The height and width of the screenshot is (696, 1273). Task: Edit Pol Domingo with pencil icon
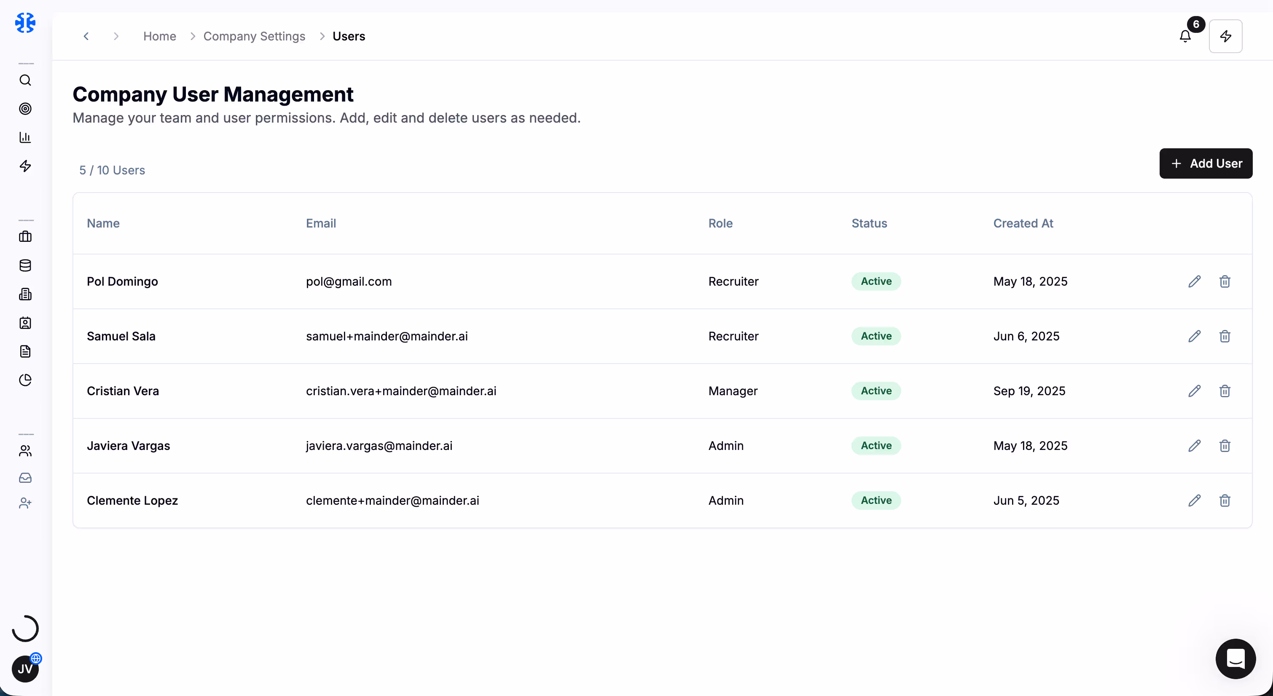coord(1195,281)
